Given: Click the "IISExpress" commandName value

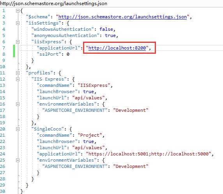Looking at the screenshot, I should click(x=94, y=85).
